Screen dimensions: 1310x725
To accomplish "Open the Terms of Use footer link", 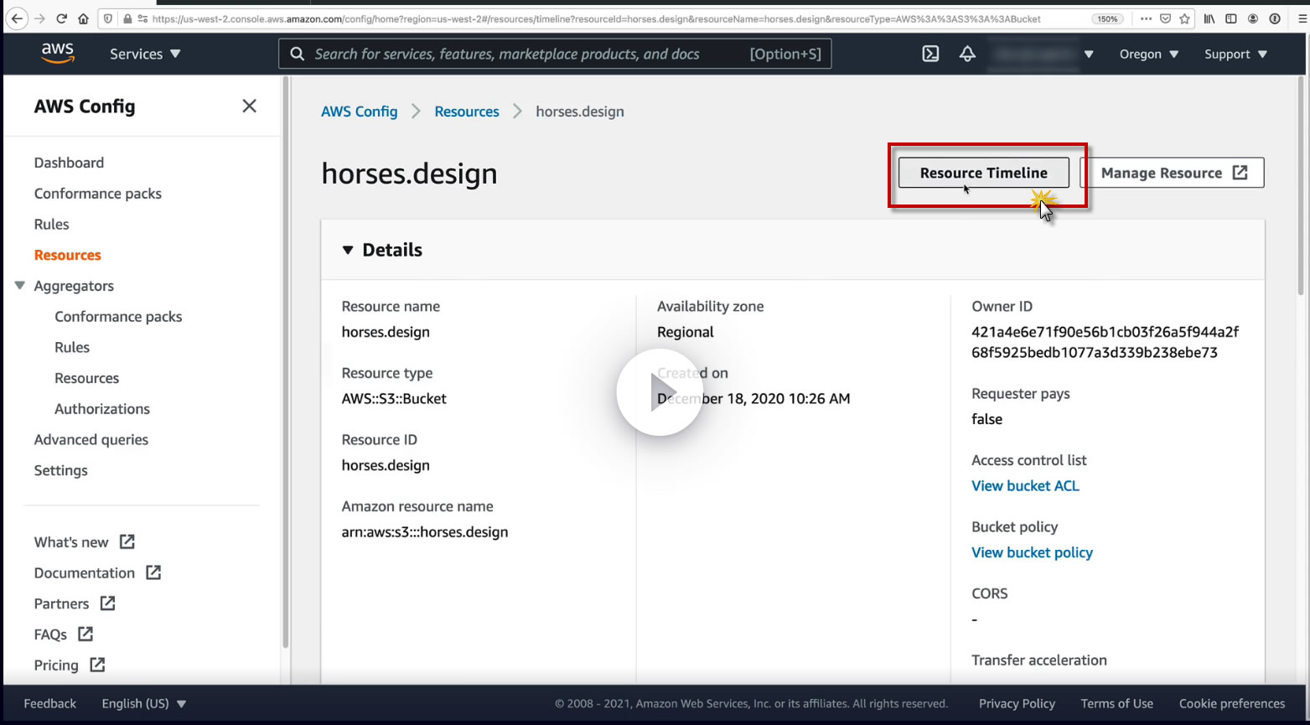I will click(x=1116, y=704).
